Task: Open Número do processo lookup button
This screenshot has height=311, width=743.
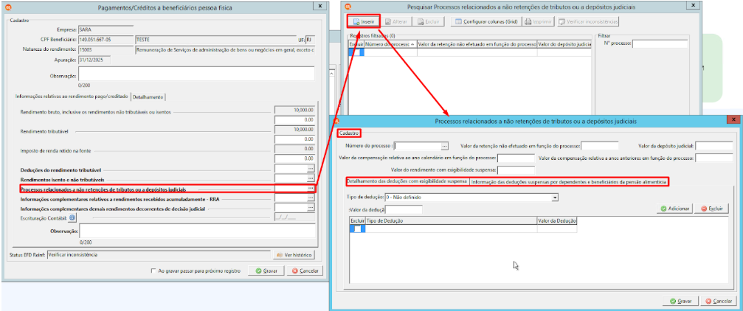Action: (x=444, y=146)
